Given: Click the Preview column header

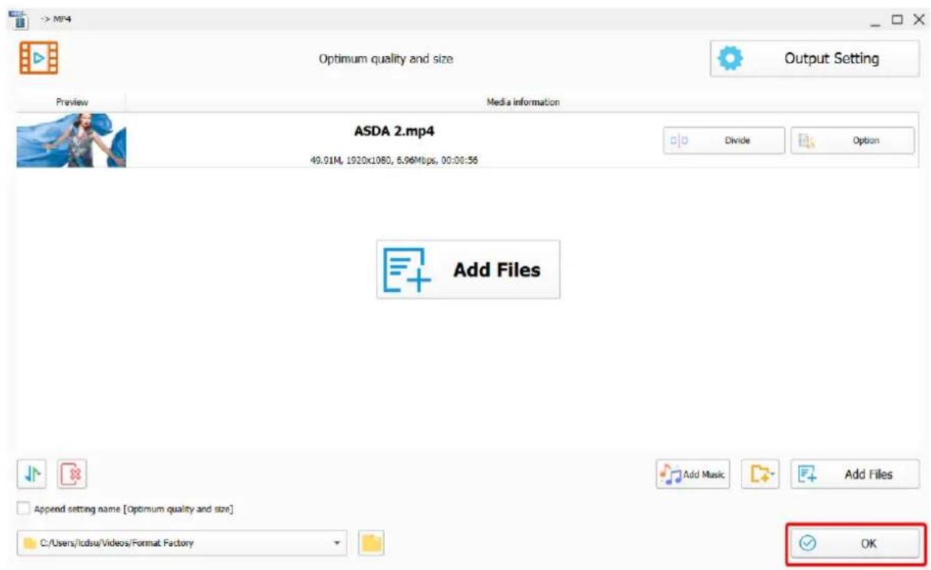Looking at the screenshot, I should pos(71,101).
